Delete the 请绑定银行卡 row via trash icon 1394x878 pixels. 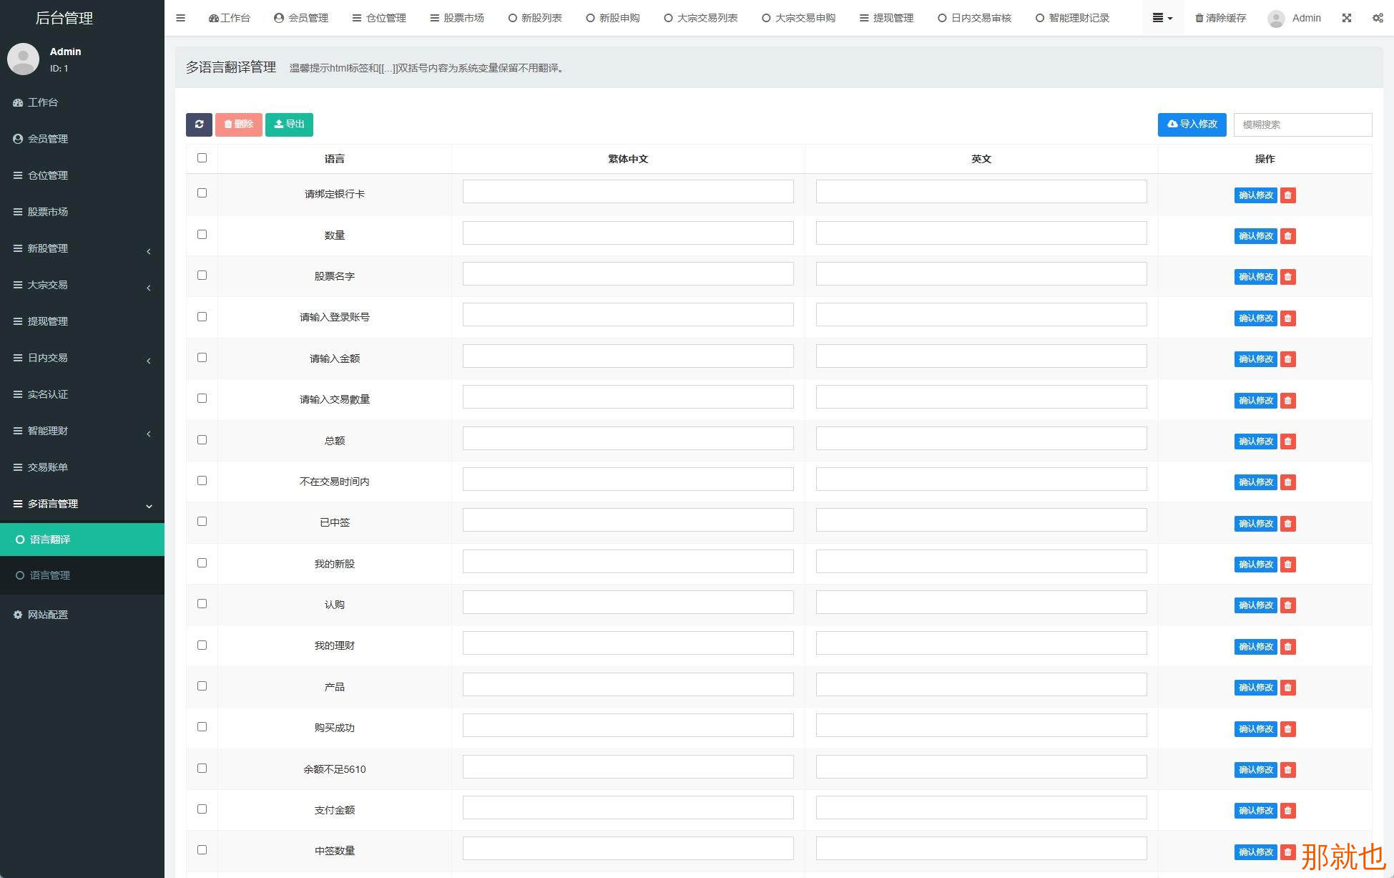pyautogui.click(x=1288, y=195)
